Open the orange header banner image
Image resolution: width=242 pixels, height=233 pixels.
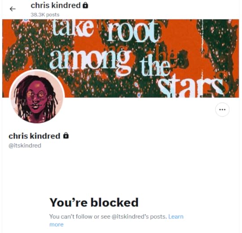click(121, 59)
